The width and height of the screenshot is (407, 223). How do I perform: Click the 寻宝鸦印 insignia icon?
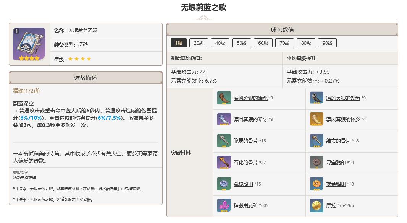pyautogui.click(x=317, y=163)
